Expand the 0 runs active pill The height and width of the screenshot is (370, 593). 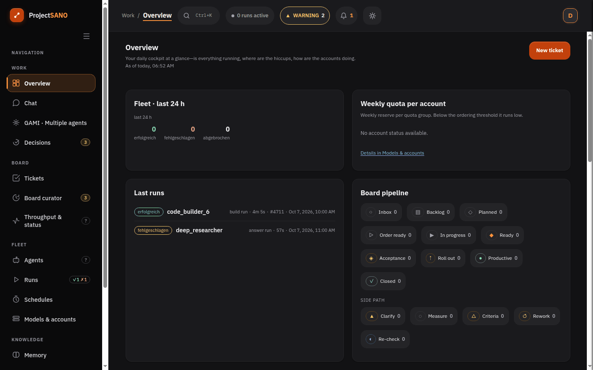click(x=250, y=16)
